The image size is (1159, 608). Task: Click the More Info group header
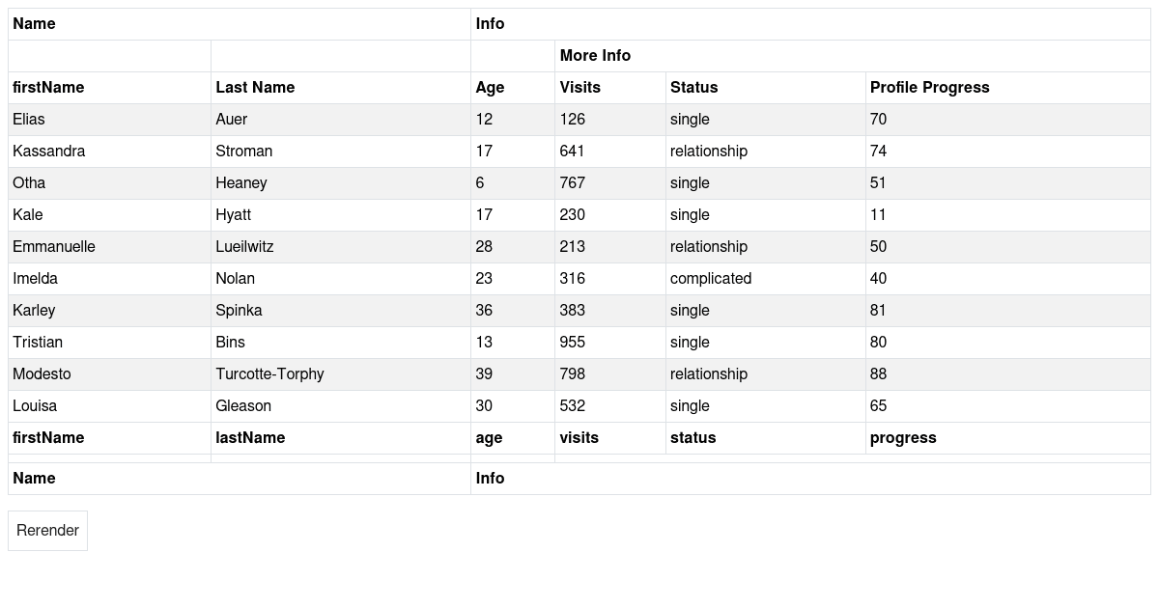click(853, 56)
